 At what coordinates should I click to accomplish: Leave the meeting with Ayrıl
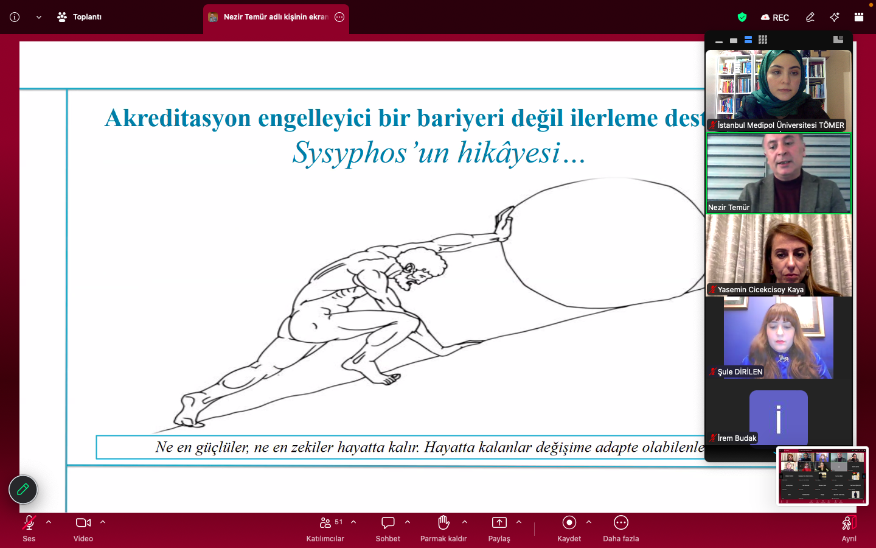click(x=849, y=528)
